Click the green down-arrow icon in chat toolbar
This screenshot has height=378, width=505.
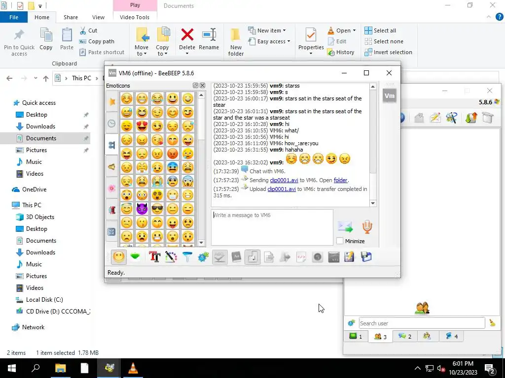tap(135, 257)
